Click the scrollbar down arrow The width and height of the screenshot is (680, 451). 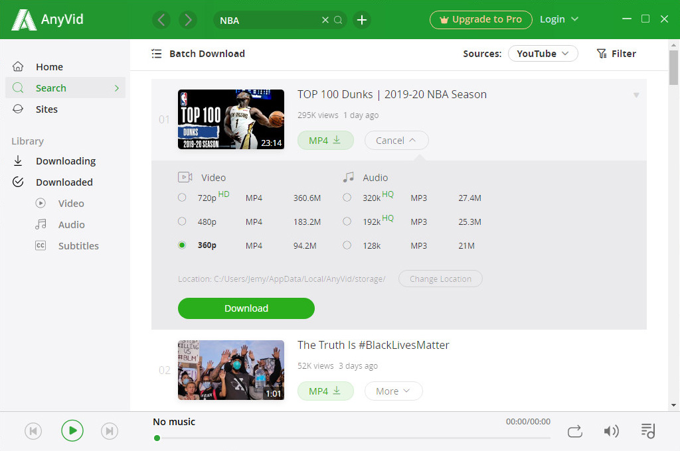(673, 405)
